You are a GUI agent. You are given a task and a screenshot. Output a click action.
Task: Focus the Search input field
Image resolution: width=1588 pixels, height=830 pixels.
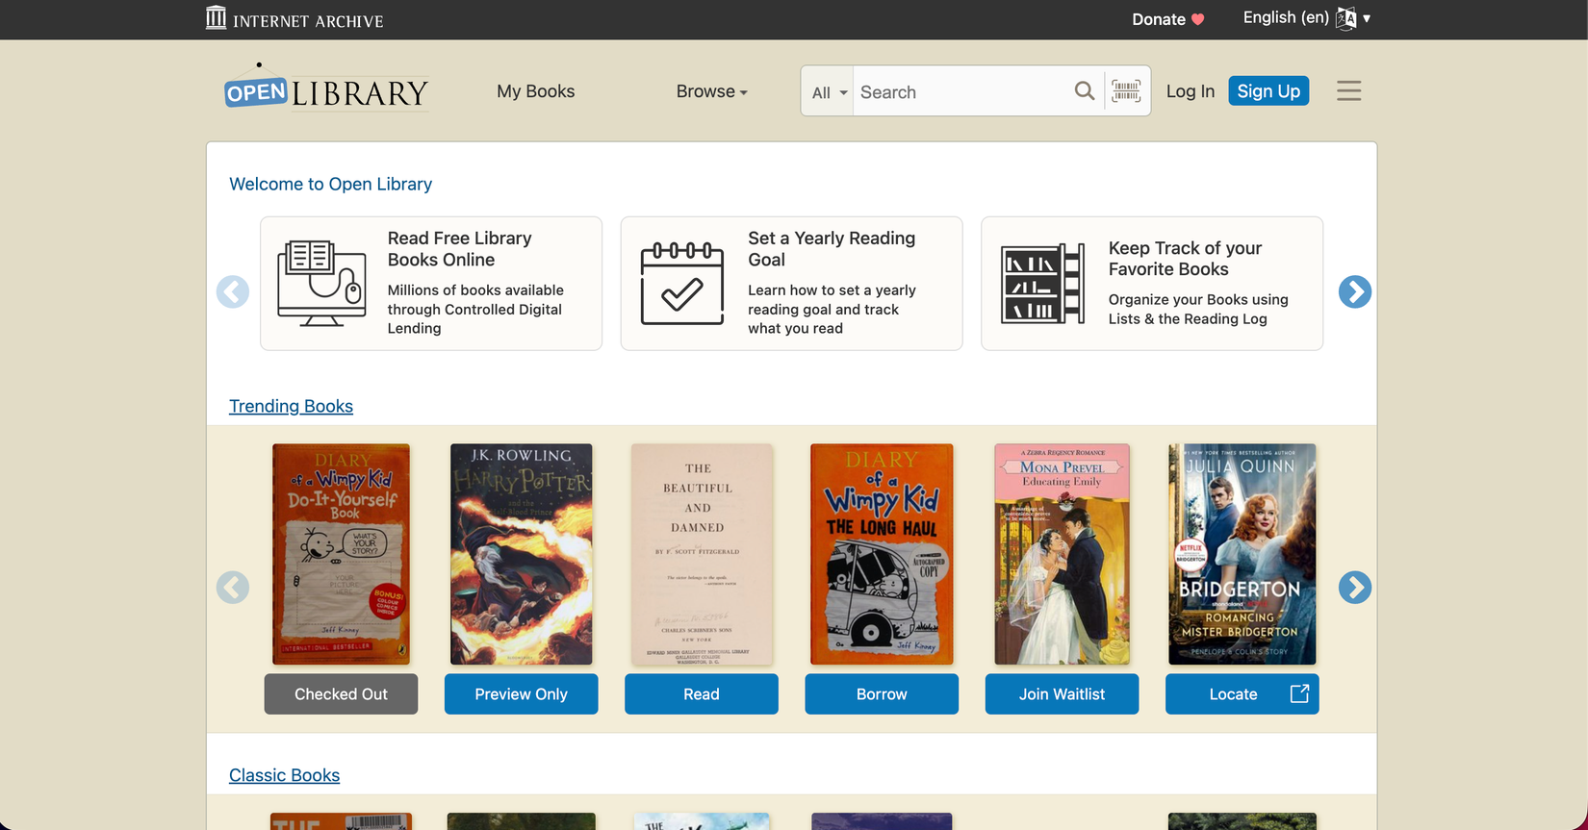click(962, 92)
